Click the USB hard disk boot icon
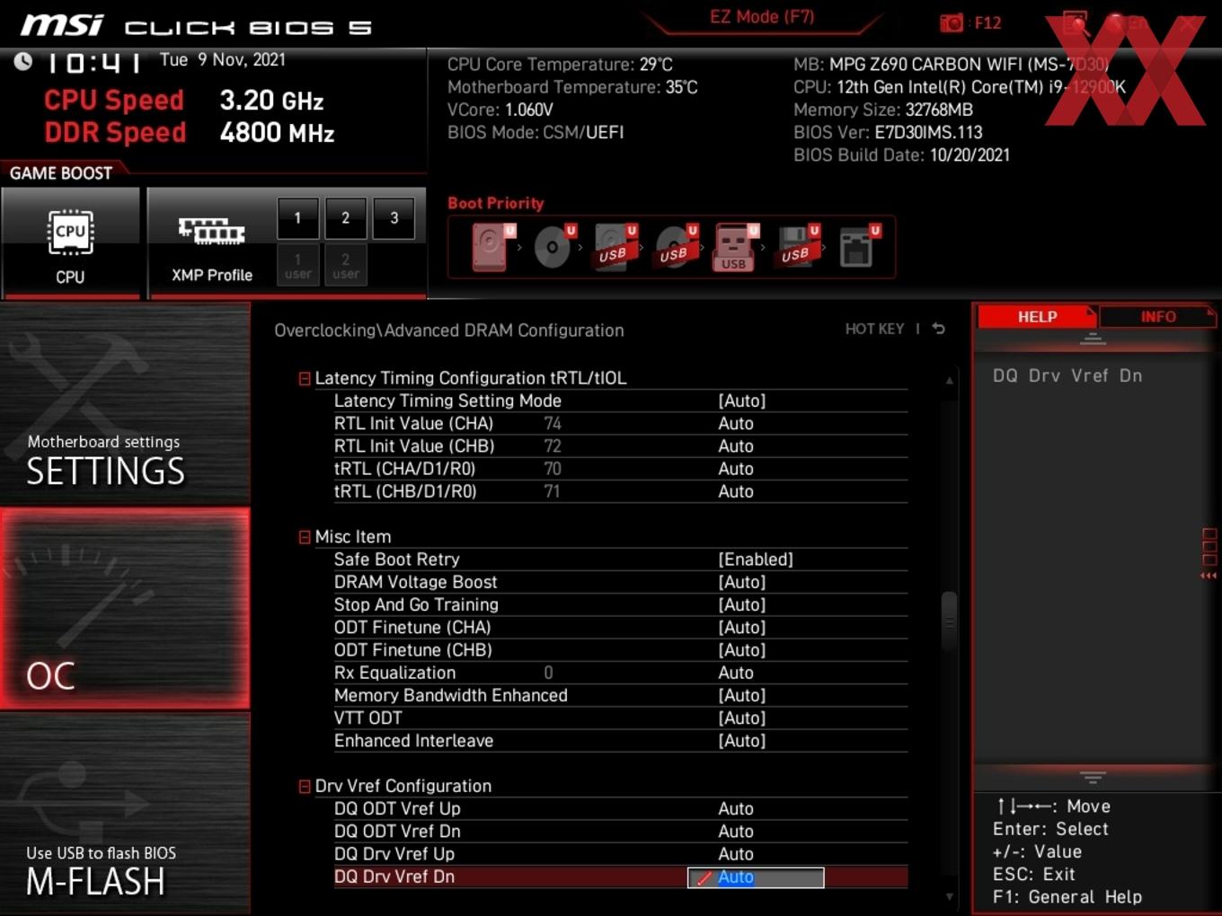Image resolution: width=1222 pixels, height=916 pixels. tap(615, 247)
